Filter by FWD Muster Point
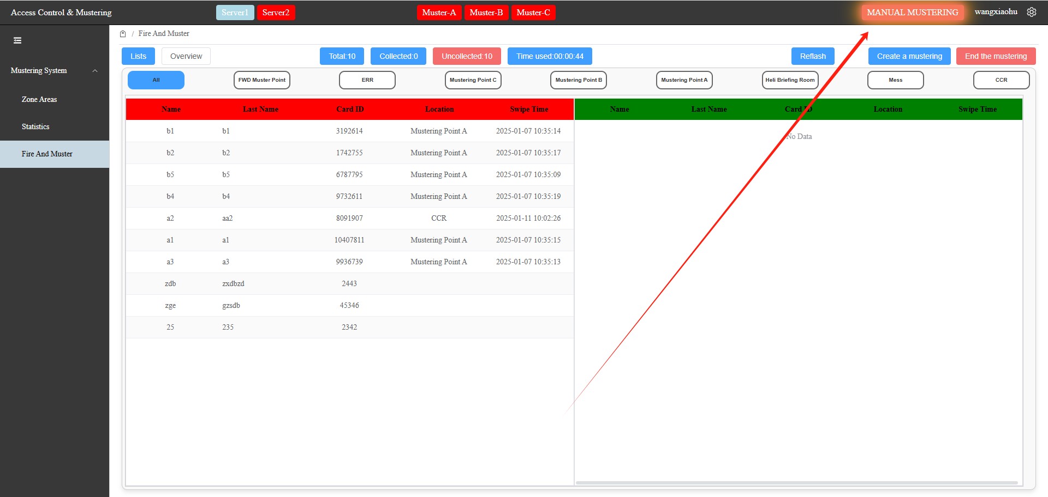This screenshot has height=497, width=1048. [262, 80]
